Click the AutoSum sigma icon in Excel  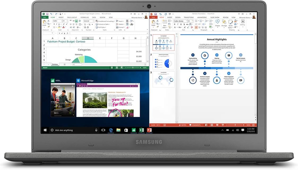pos(127,21)
